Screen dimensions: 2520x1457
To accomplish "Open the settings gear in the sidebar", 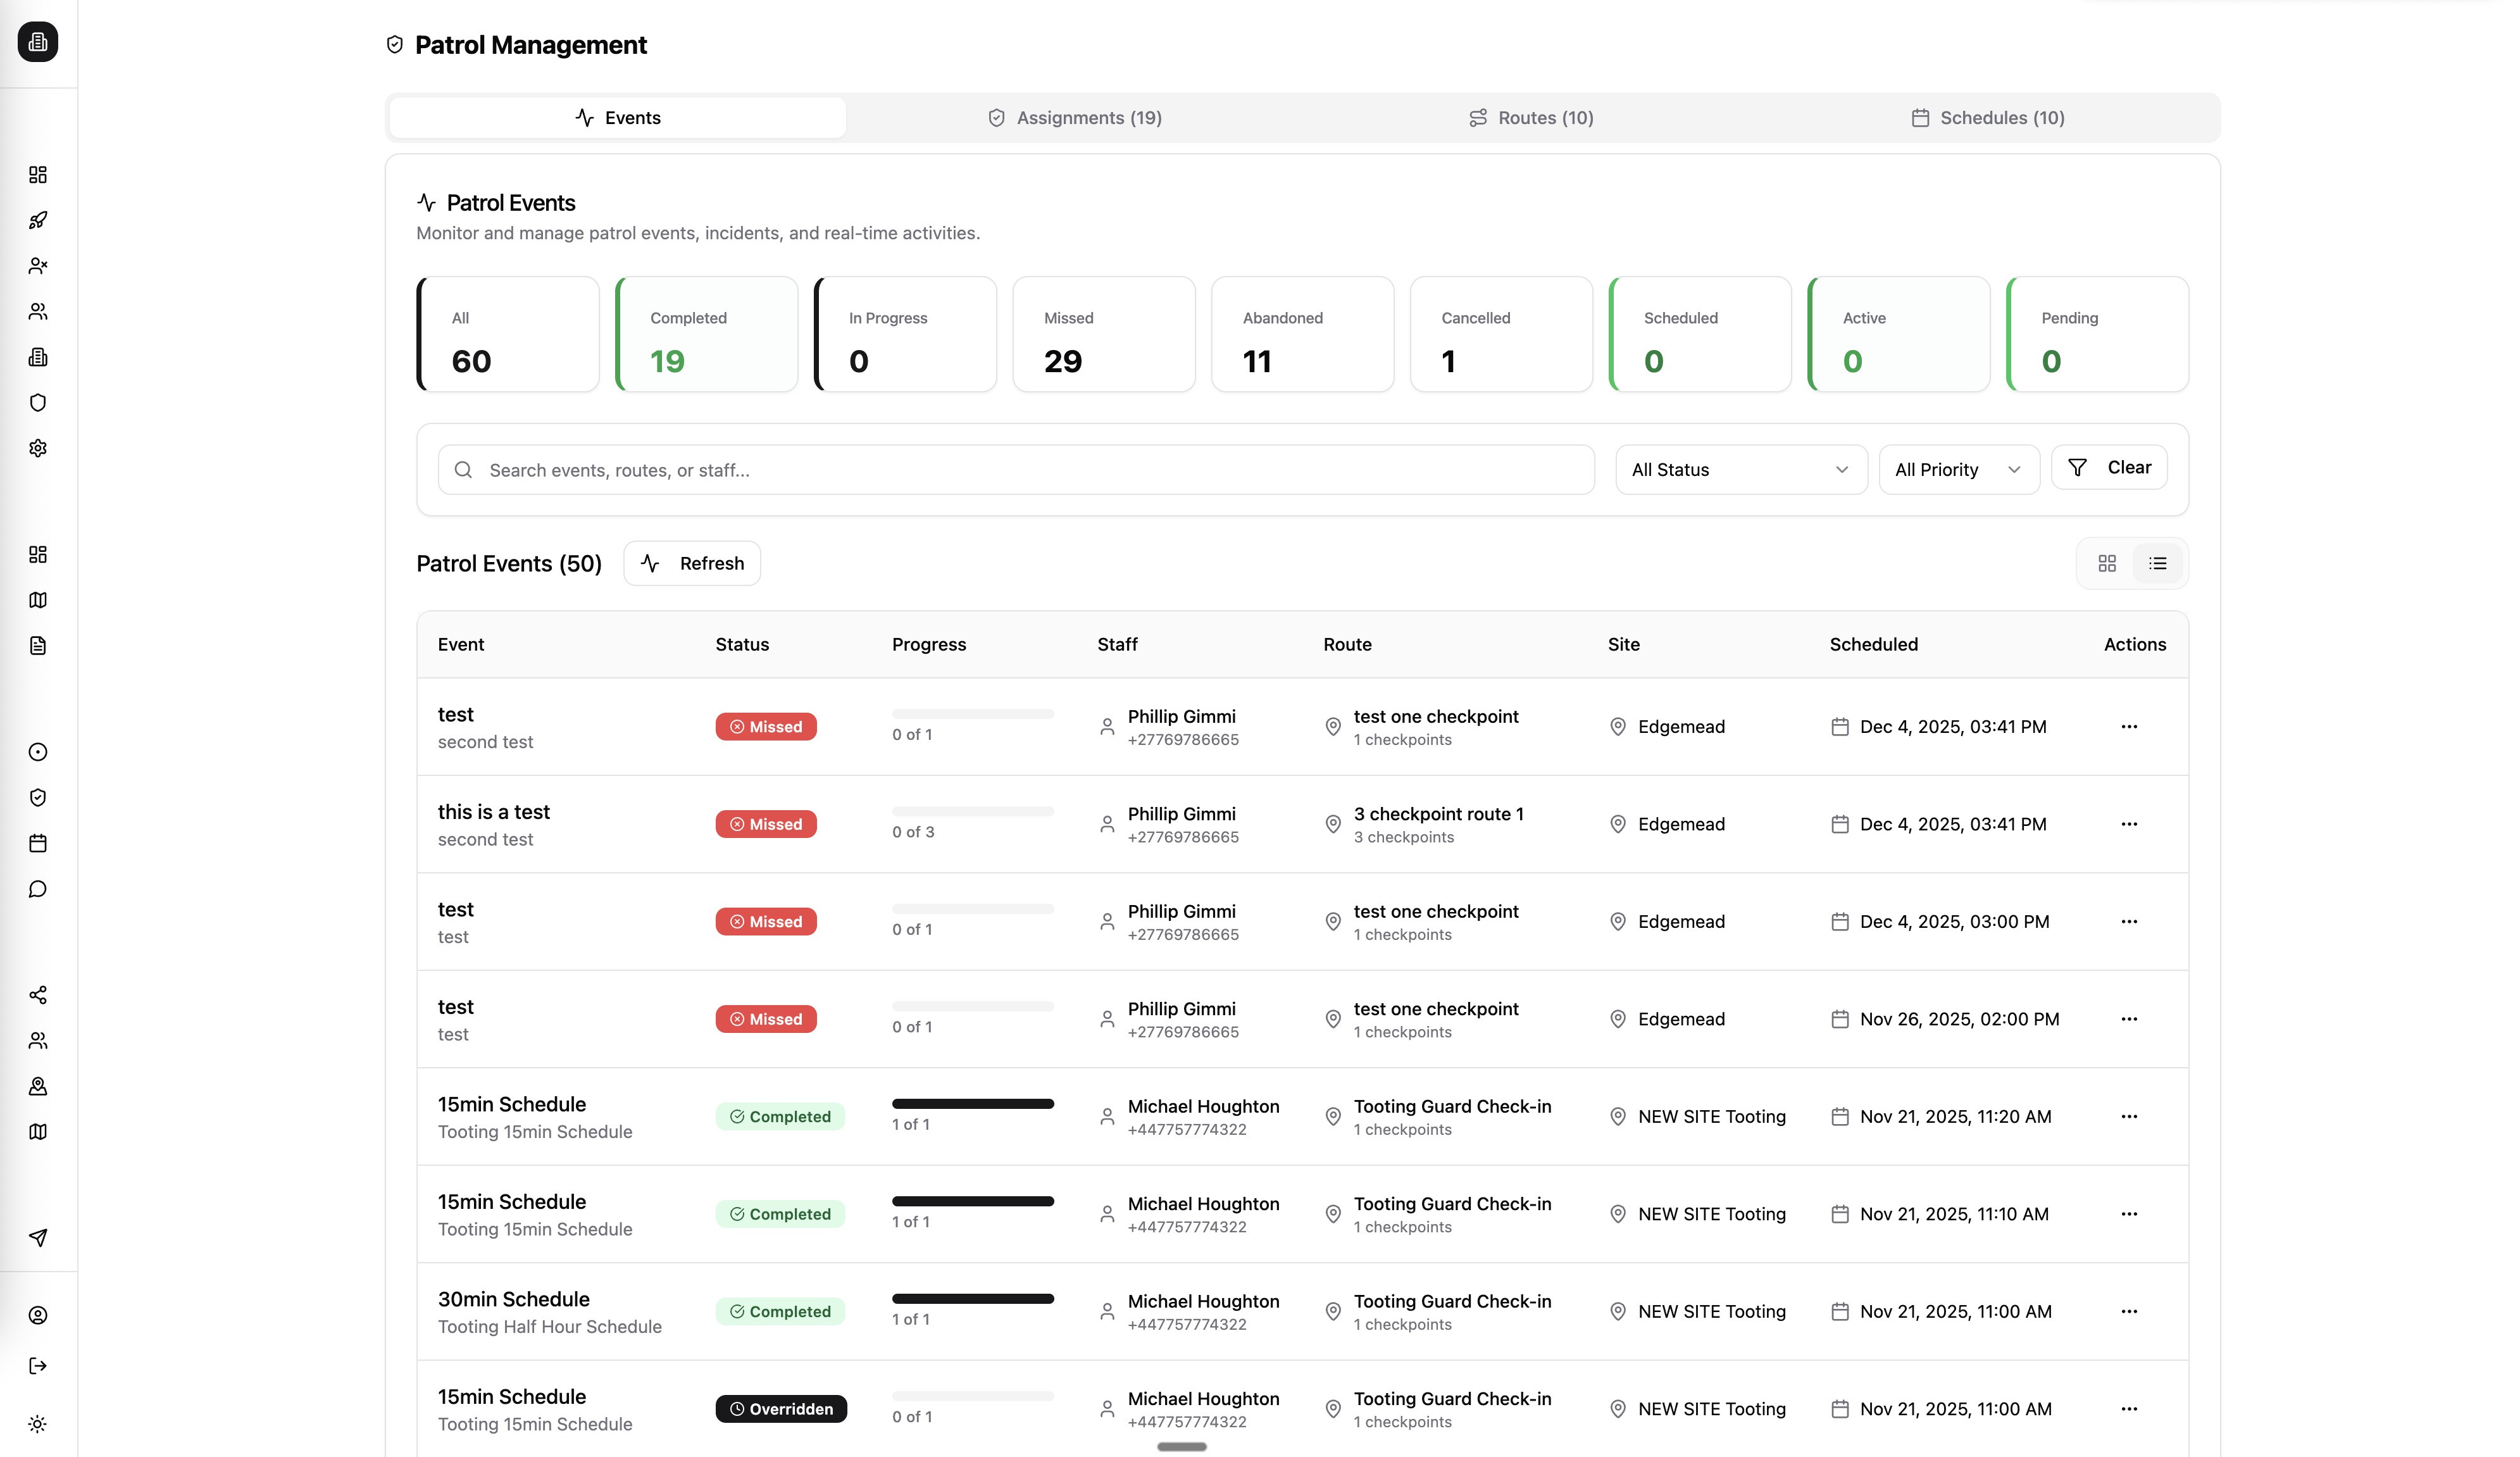I will click(37, 448).
